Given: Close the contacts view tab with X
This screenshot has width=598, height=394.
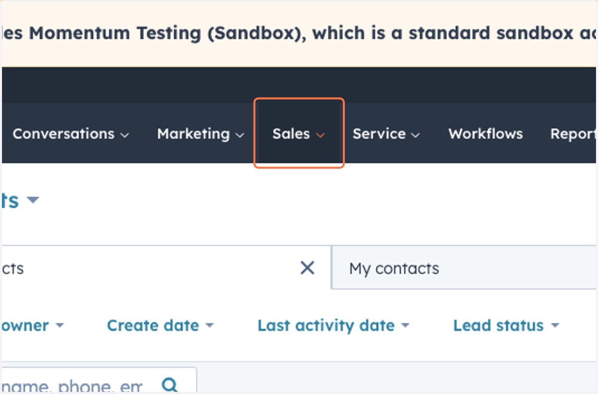Looking at the screenshot, I should pos(307,268).
